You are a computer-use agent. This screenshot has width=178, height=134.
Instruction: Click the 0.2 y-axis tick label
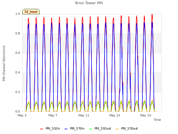coord(18,92)
